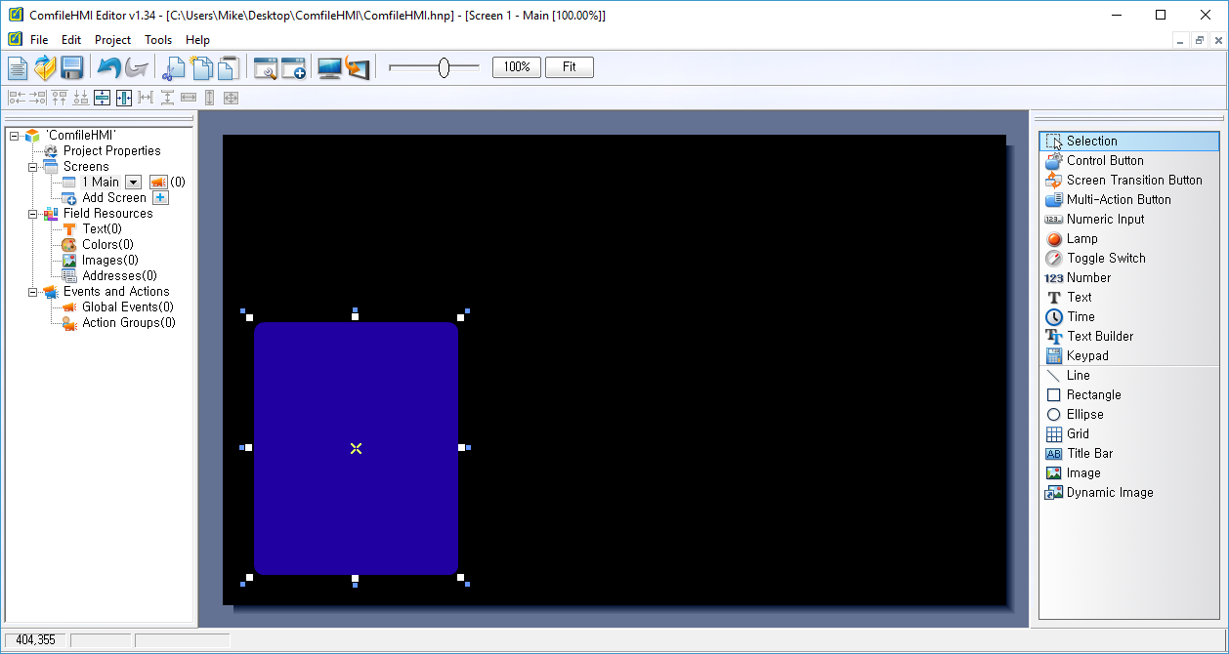The height and width of the screenshot is (654, 1229).
Task: Click the Fit zoom button
Action: coord(569,67)
